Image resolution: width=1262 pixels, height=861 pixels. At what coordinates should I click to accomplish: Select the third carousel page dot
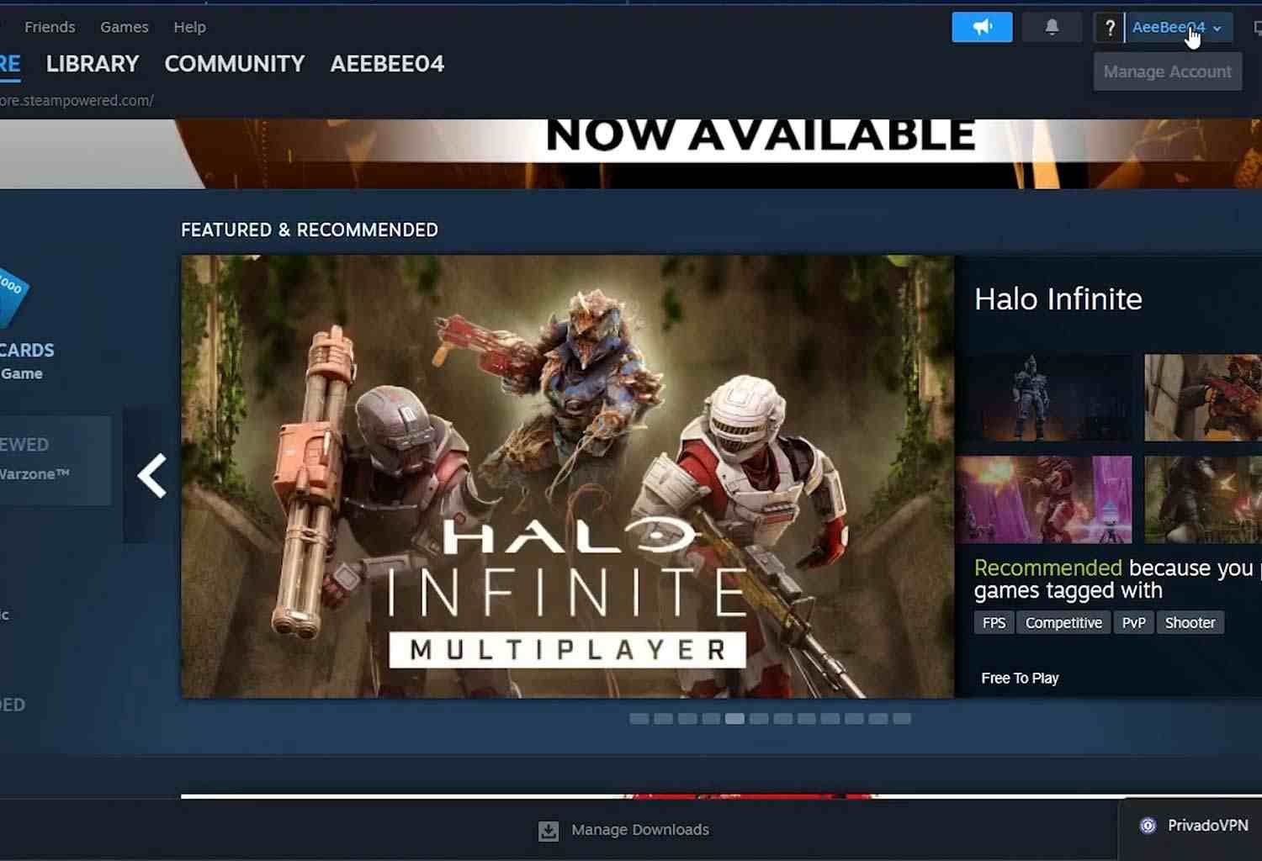point(687,719)
